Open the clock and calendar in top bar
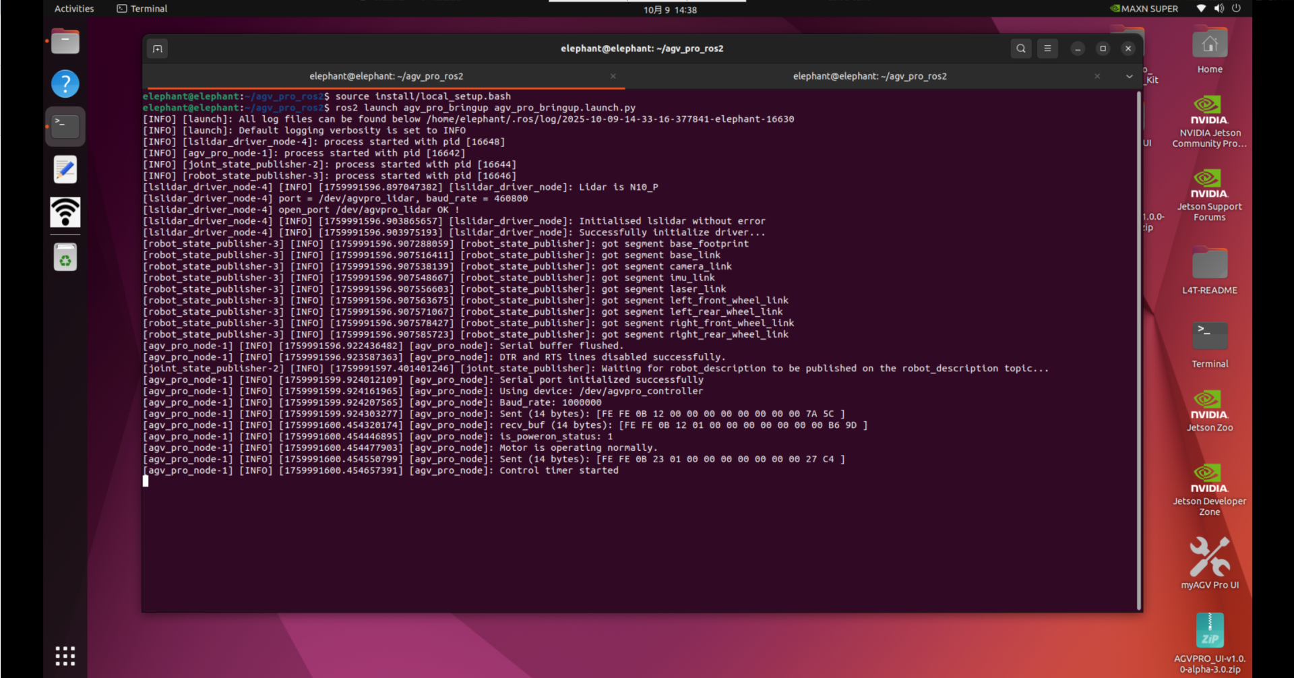Screen dimensions: 1294x678 (x=670, y=9)
